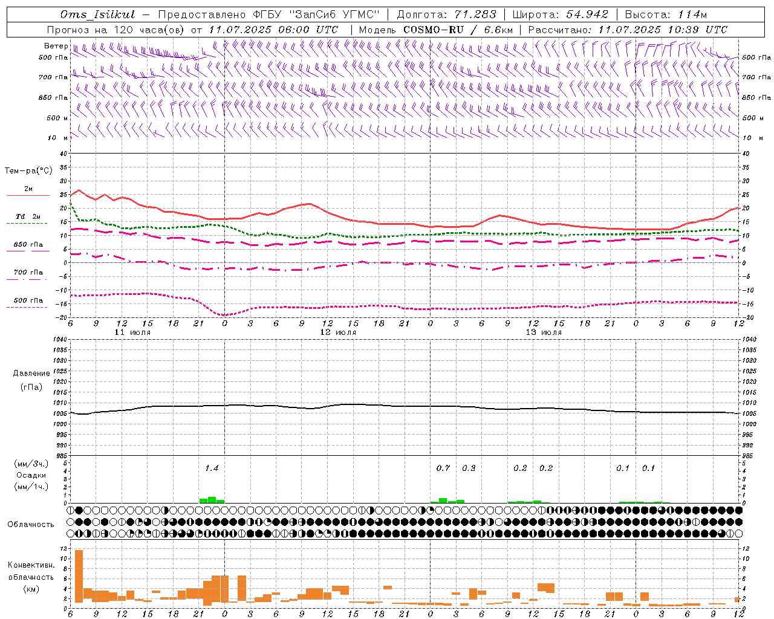Click the 500 гПа legend label beside temperature chart

click(28, 300)
